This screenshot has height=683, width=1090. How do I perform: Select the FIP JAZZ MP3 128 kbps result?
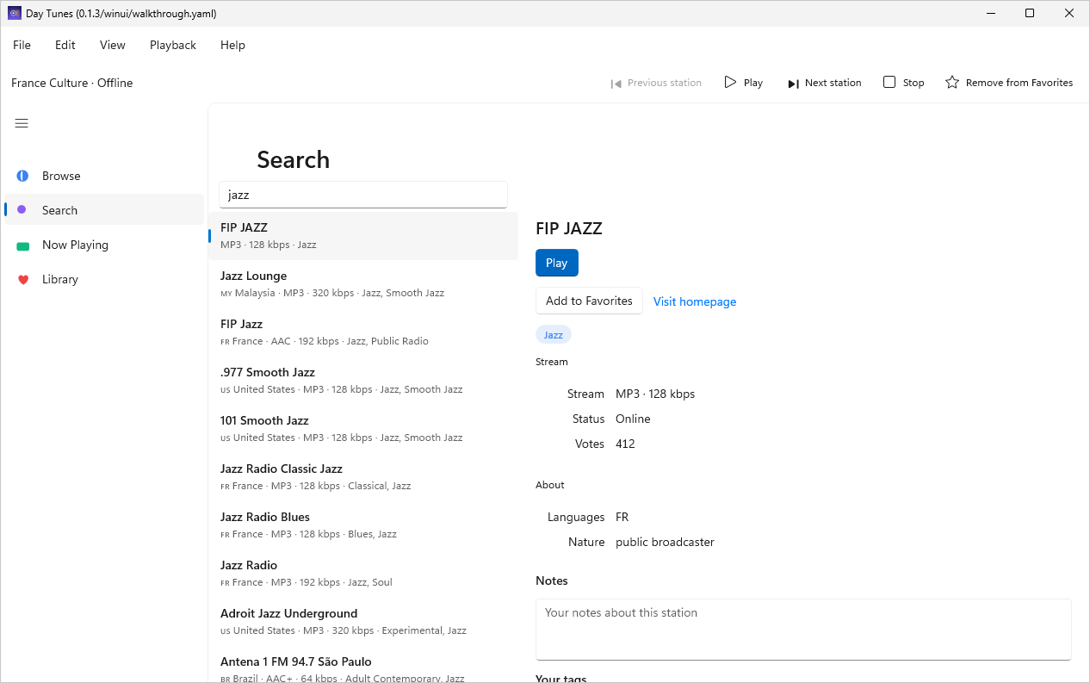(363, 236)
